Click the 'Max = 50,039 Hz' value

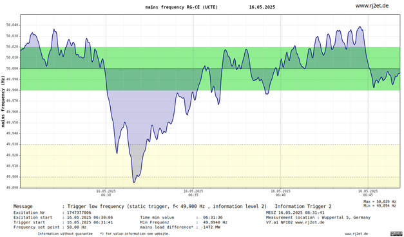(380, 202)
